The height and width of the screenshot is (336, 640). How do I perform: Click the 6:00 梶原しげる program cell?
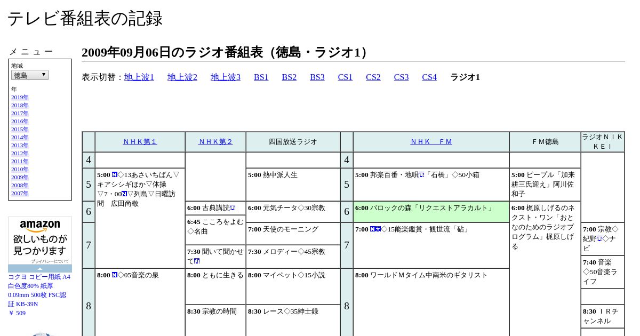545,269
